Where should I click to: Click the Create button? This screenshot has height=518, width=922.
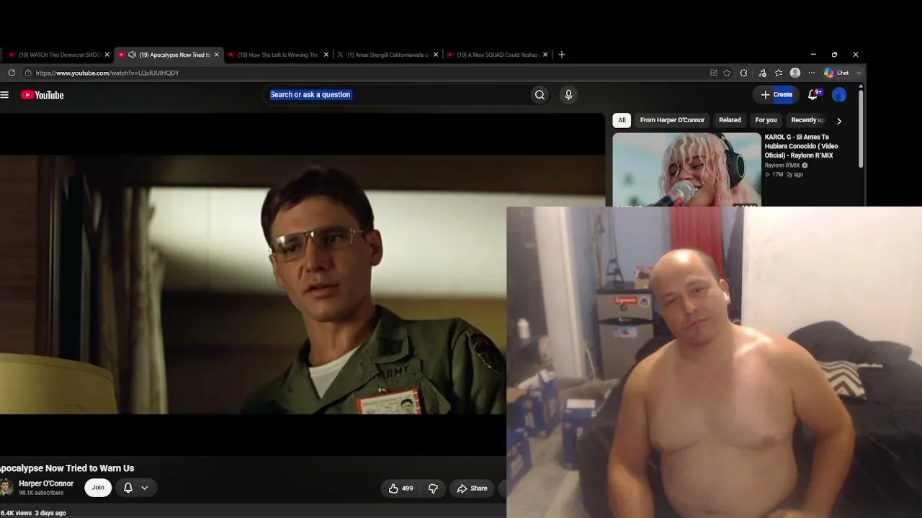pyautogui.click(x=776, y=95)
